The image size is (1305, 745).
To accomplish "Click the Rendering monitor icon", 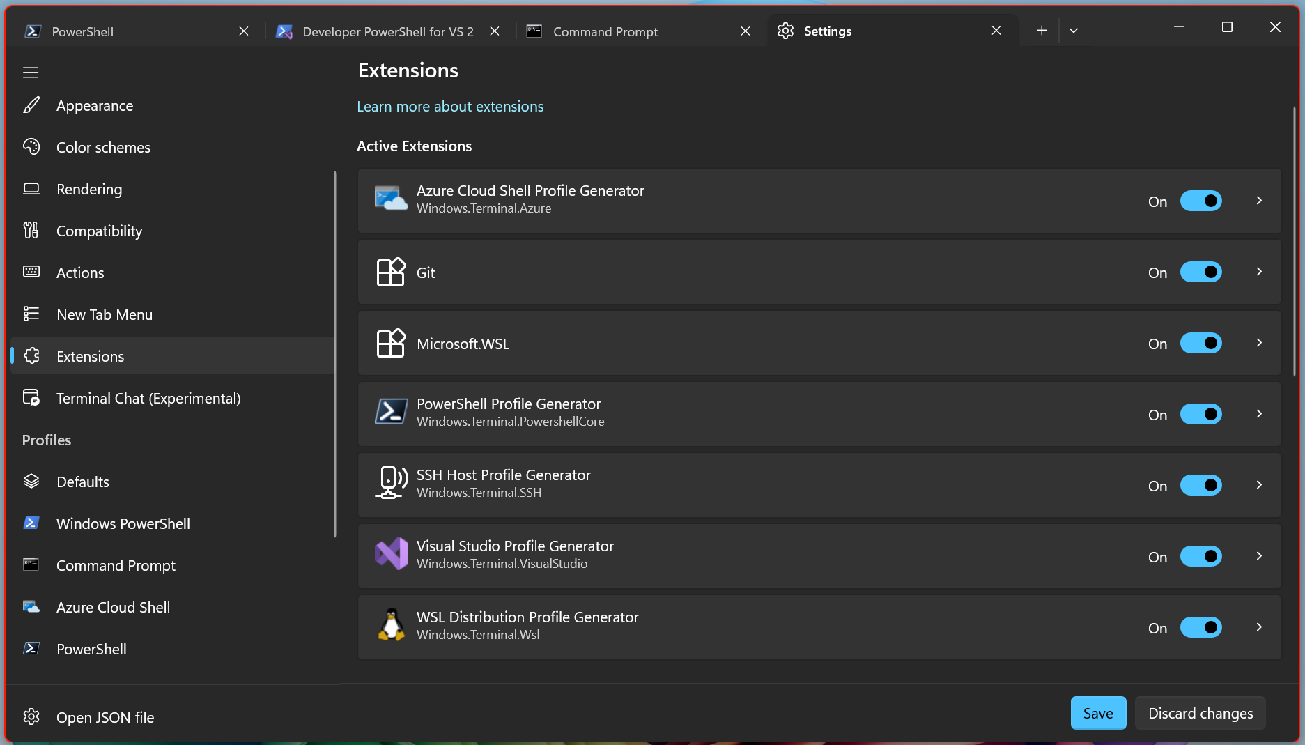I will 31,189.
